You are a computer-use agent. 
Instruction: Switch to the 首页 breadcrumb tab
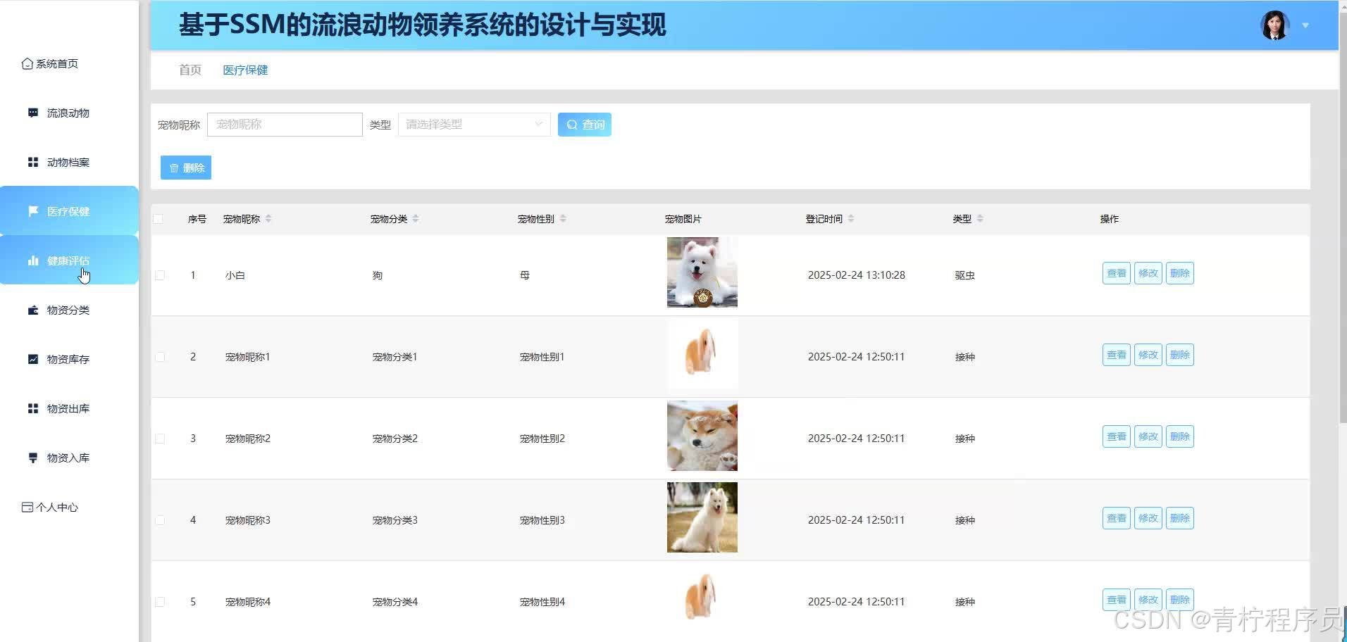[x=189, y=70]
